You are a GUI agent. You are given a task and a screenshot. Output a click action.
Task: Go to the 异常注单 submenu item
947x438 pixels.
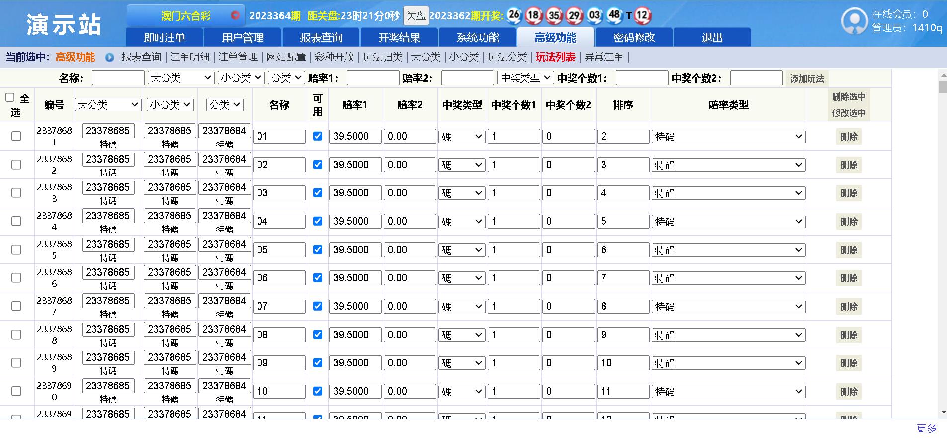[x=603, y=57]
